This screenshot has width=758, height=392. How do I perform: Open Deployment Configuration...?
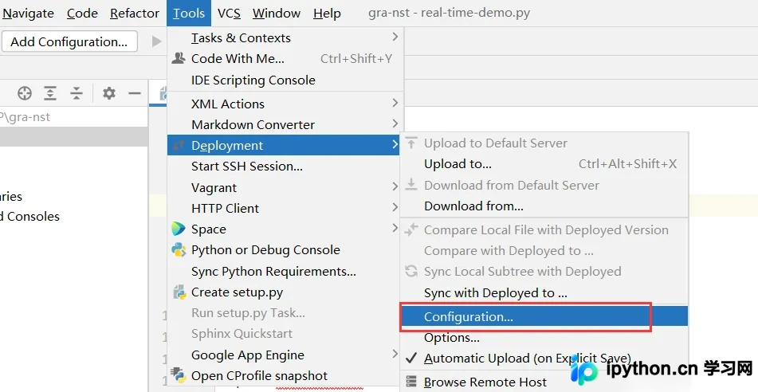544,316
